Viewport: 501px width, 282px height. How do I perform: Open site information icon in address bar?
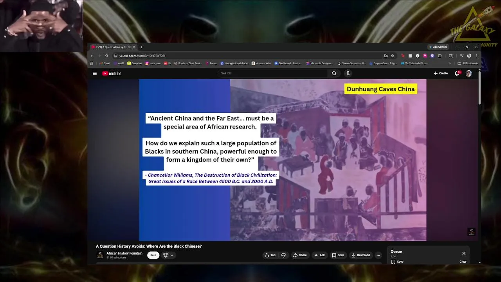click(x=115, y=56)
